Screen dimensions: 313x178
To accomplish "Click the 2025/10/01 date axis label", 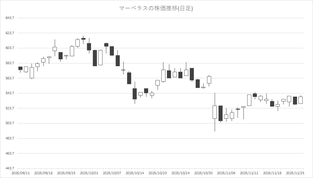I will coord(89,172).
